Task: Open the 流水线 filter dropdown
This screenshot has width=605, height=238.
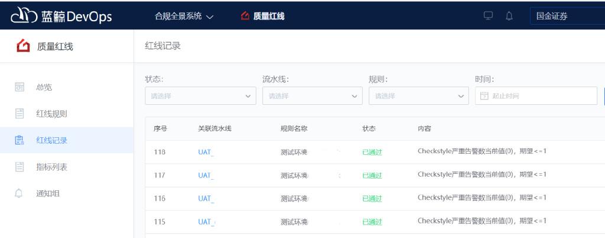Action: point(313,96)
